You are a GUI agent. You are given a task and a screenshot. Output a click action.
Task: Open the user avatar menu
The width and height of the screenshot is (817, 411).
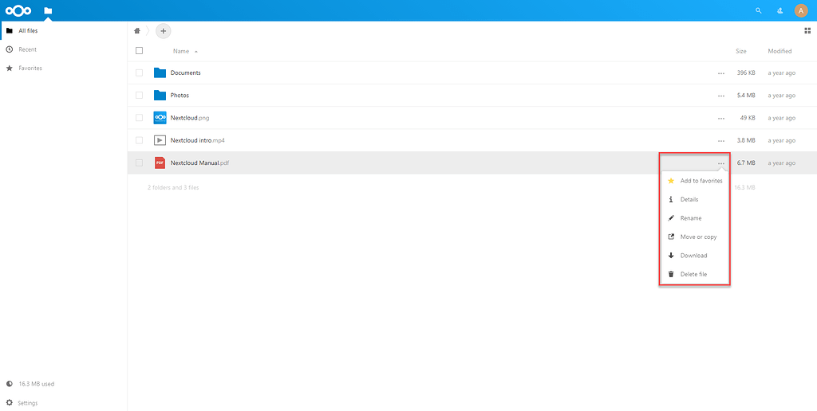point(801,10)
